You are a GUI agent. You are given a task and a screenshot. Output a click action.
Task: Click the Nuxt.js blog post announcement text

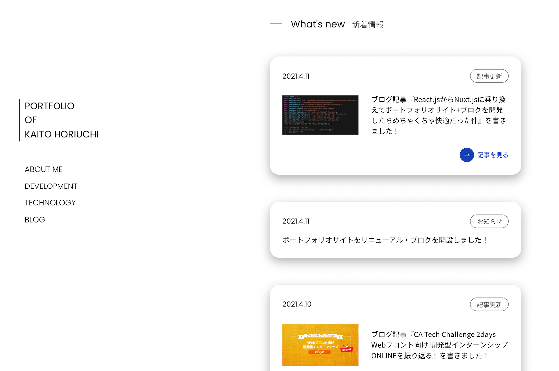(439, 115)
